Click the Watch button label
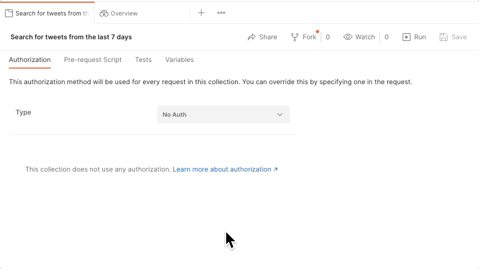 tap(365, 37)
